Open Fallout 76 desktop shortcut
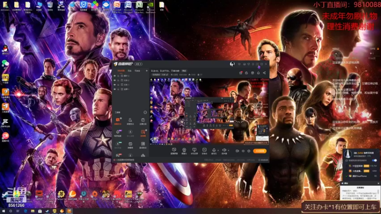 (61, 195)
